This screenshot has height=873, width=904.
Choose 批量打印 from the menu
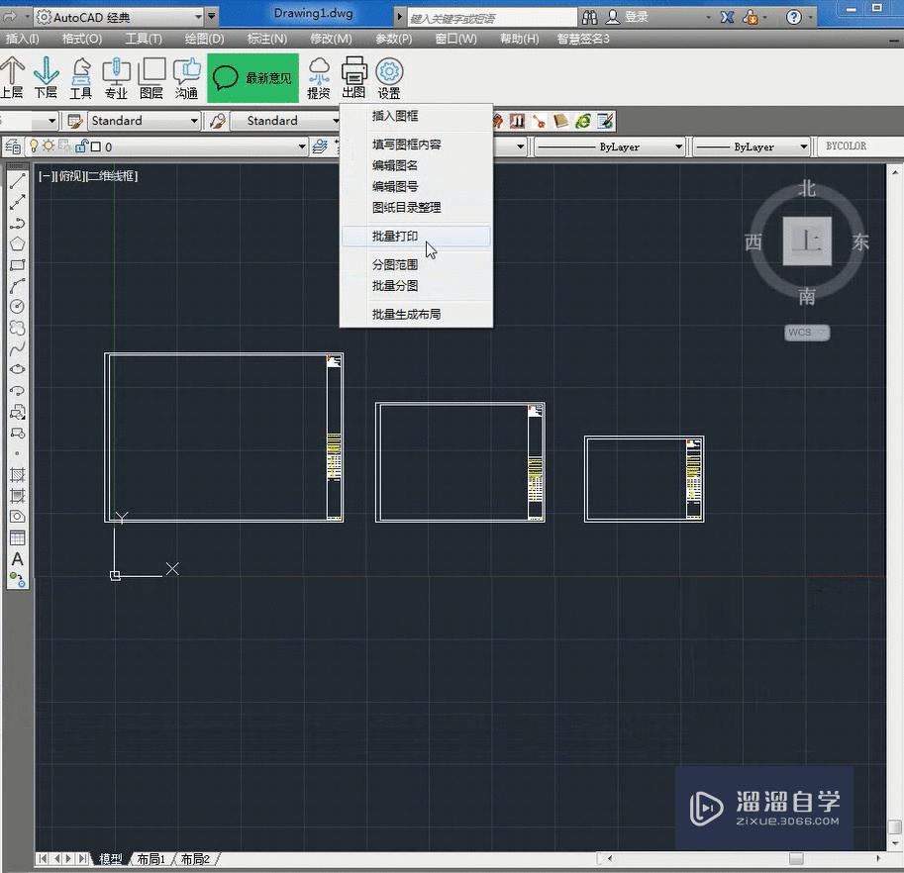pos(396,236)
